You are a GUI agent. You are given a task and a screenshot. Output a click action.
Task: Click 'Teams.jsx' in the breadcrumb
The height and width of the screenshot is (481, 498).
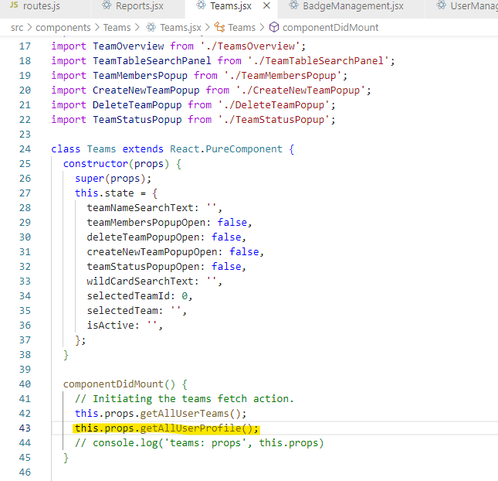[181, 28]
